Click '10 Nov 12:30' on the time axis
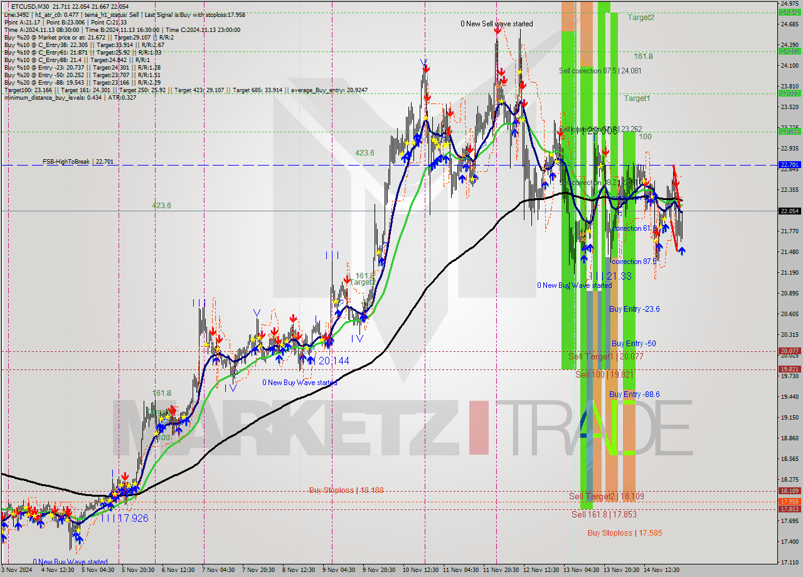This screenshot has height=577, width=803. pos(420,570)
